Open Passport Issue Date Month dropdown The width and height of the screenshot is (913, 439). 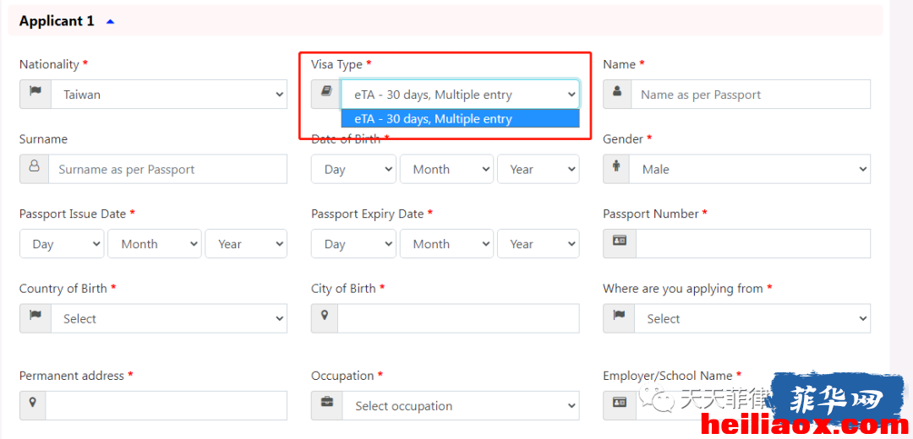pos(155,244)
